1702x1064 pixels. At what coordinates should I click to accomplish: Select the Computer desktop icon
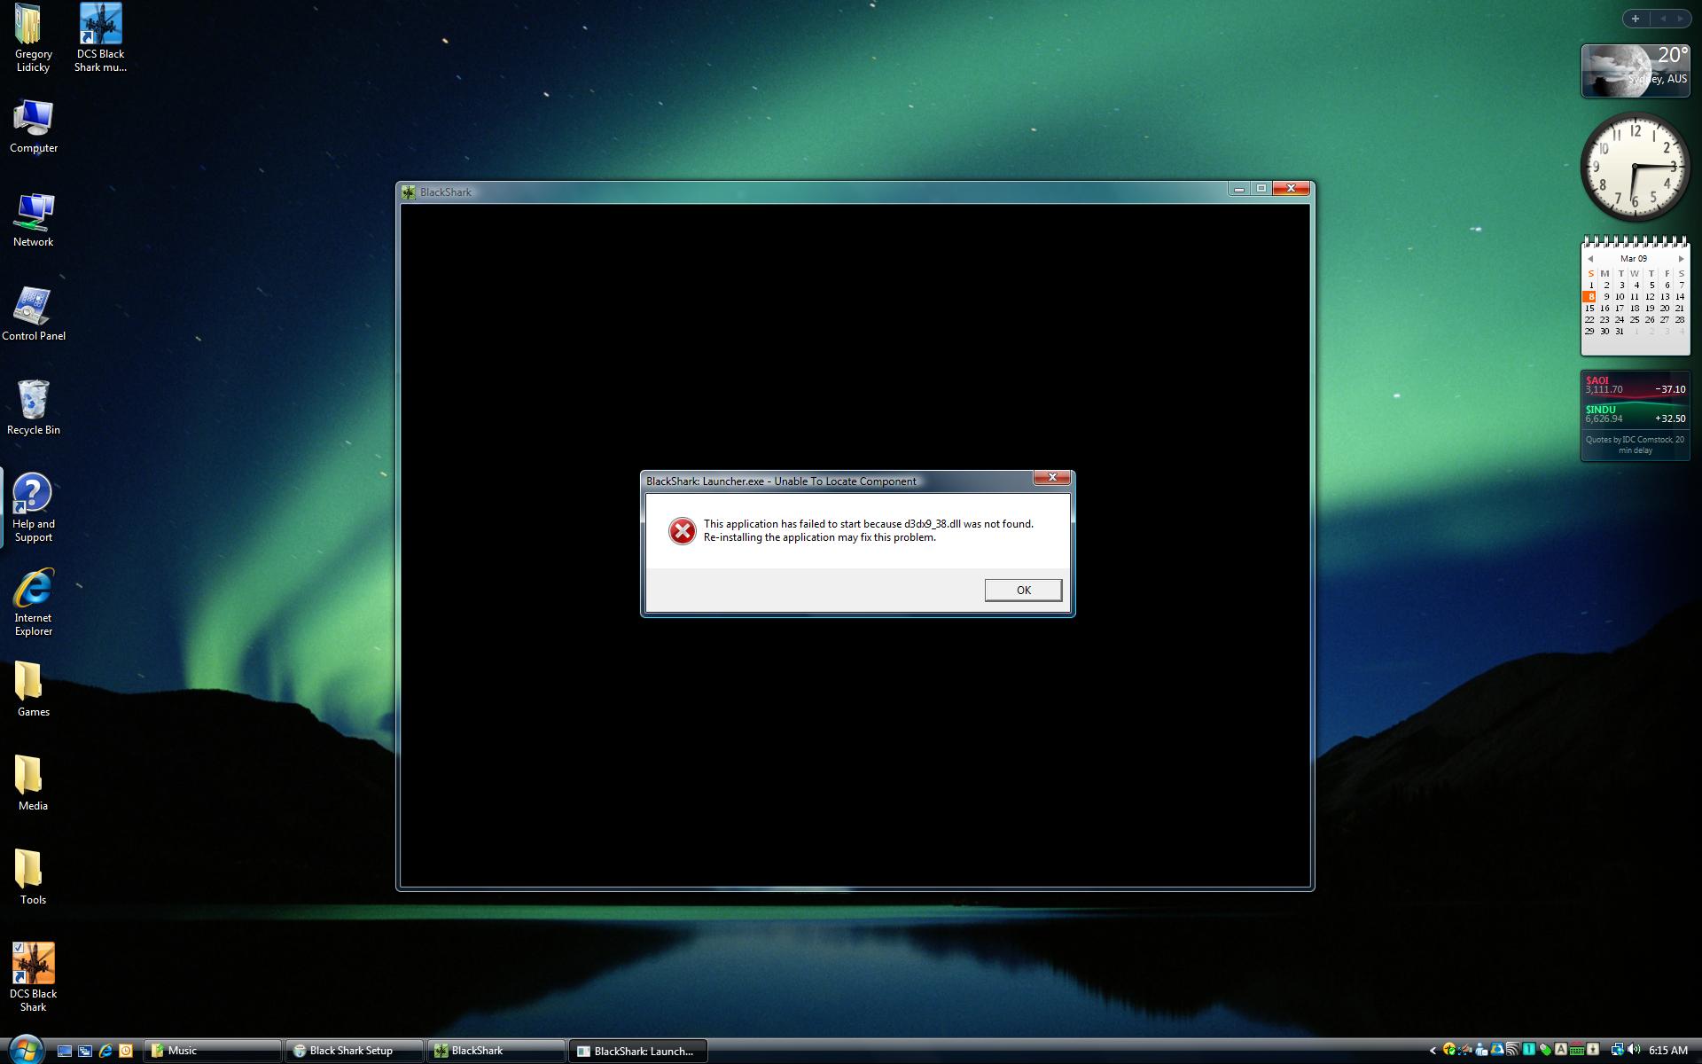(34, 127)
